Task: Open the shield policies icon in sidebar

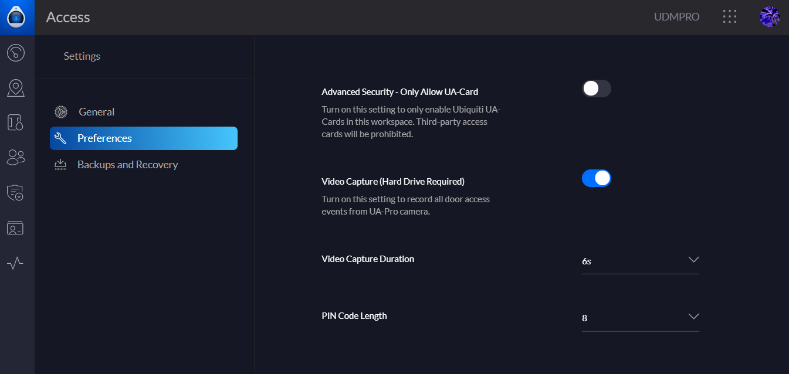Action: (16, 192)
